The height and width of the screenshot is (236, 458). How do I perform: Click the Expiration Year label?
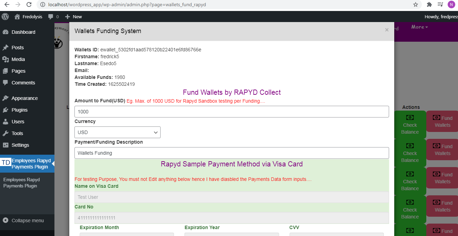(x=202, y=227)
